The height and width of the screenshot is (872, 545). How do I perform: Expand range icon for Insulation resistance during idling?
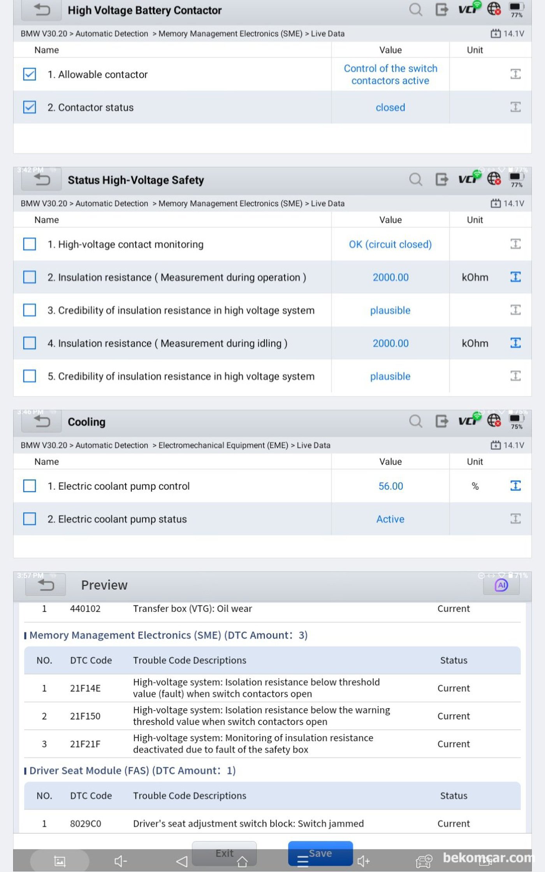(515, 343)
